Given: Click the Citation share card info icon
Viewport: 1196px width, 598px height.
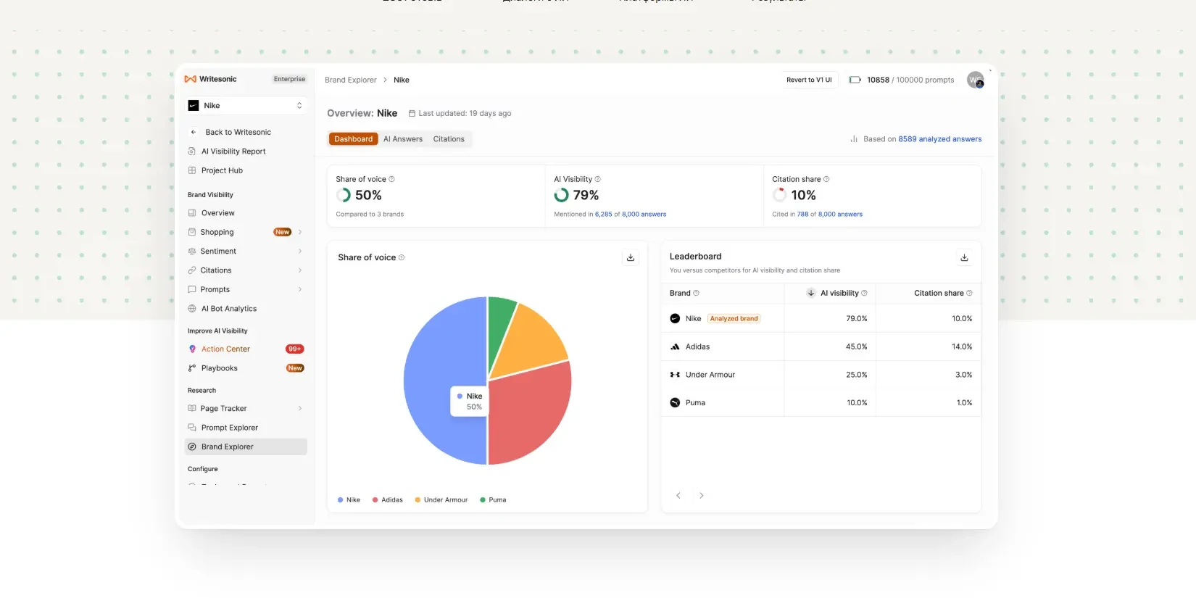Looking at the screenshot, I should [x=827, y=179].
